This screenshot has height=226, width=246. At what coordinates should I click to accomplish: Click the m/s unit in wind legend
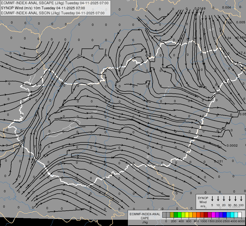click(203, 206)
